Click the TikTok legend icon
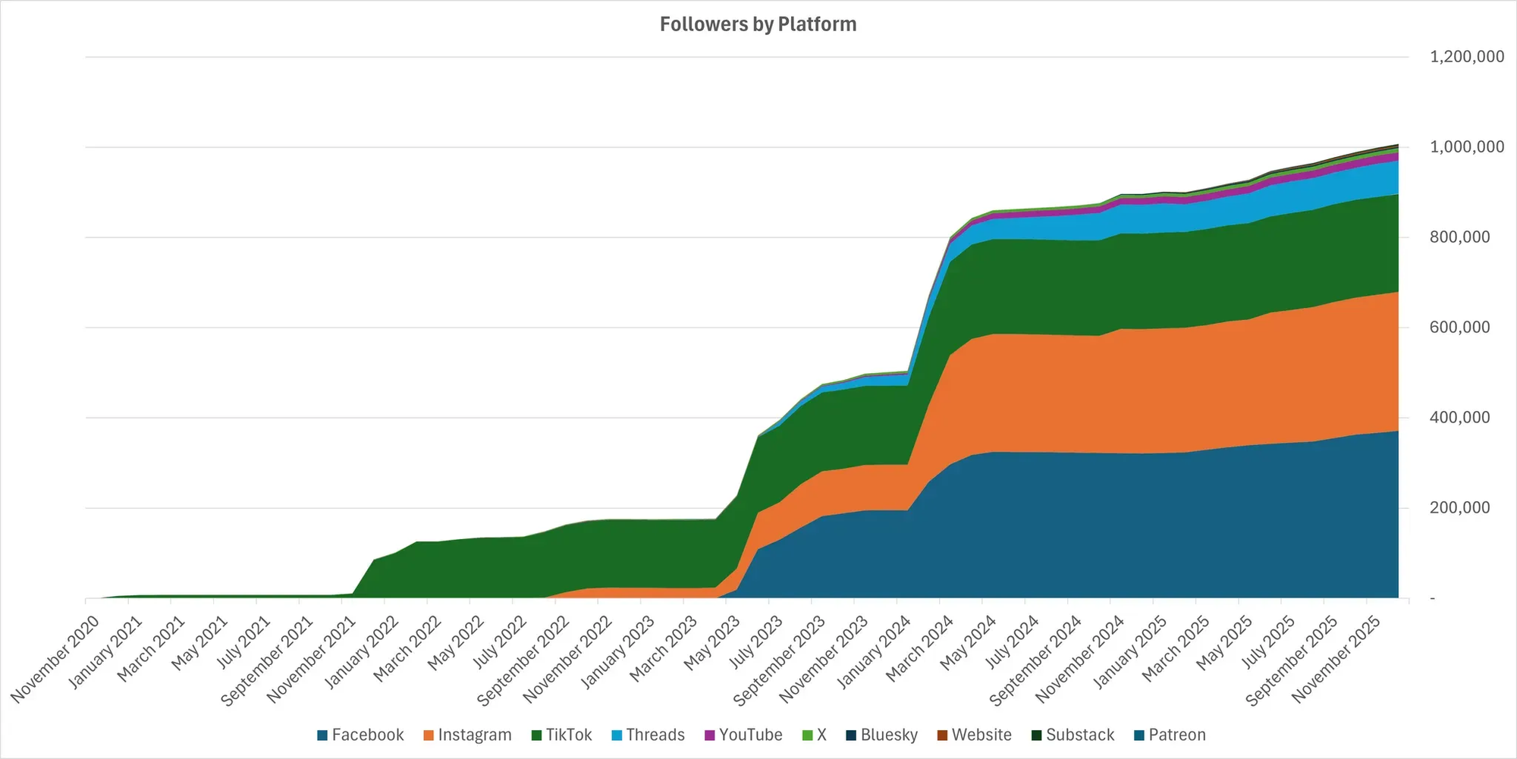1517x759 pixels. (536, 735)
